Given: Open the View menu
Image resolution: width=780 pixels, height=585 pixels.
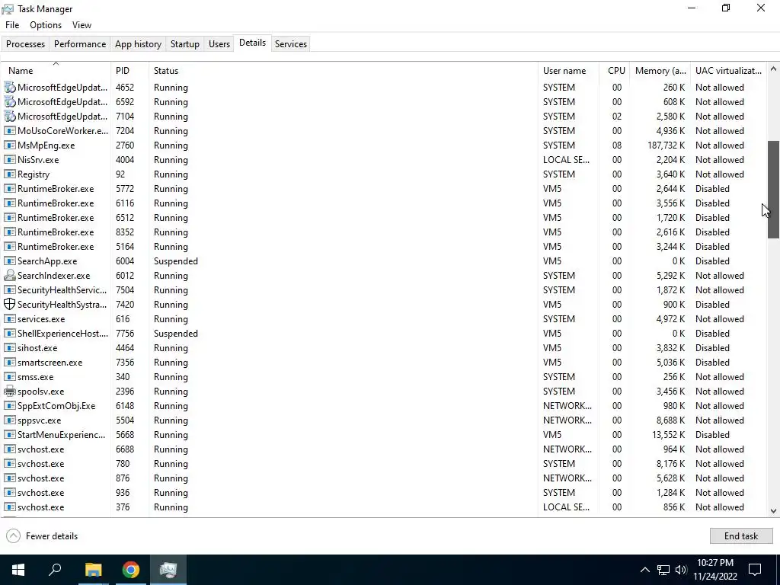Looking at the screenshot, I should [82, 25].
